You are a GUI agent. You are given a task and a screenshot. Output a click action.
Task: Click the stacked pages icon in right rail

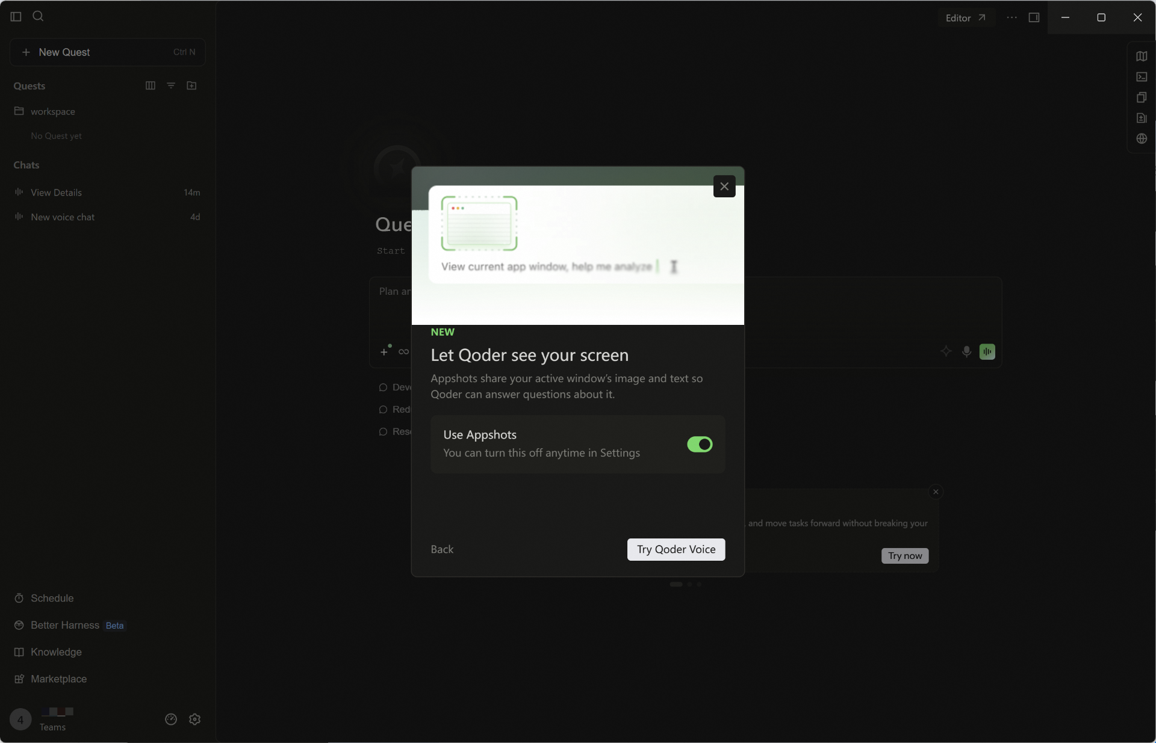[x=1142, y=97]
